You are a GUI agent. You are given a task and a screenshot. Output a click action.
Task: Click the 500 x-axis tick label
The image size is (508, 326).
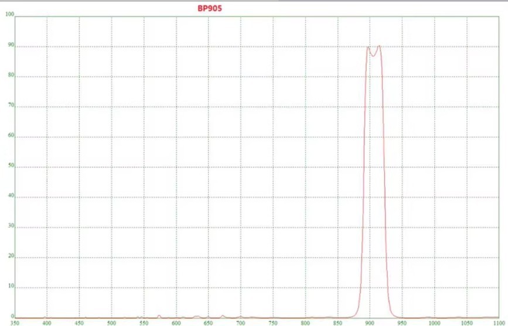pos(111,322)
